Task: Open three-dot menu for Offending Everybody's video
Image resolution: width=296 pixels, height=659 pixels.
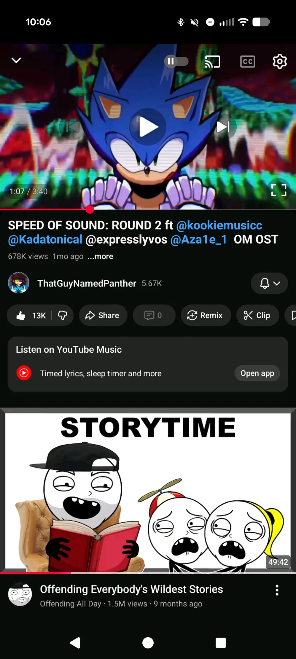Action: pyautogui.click(x=277, y=590)
